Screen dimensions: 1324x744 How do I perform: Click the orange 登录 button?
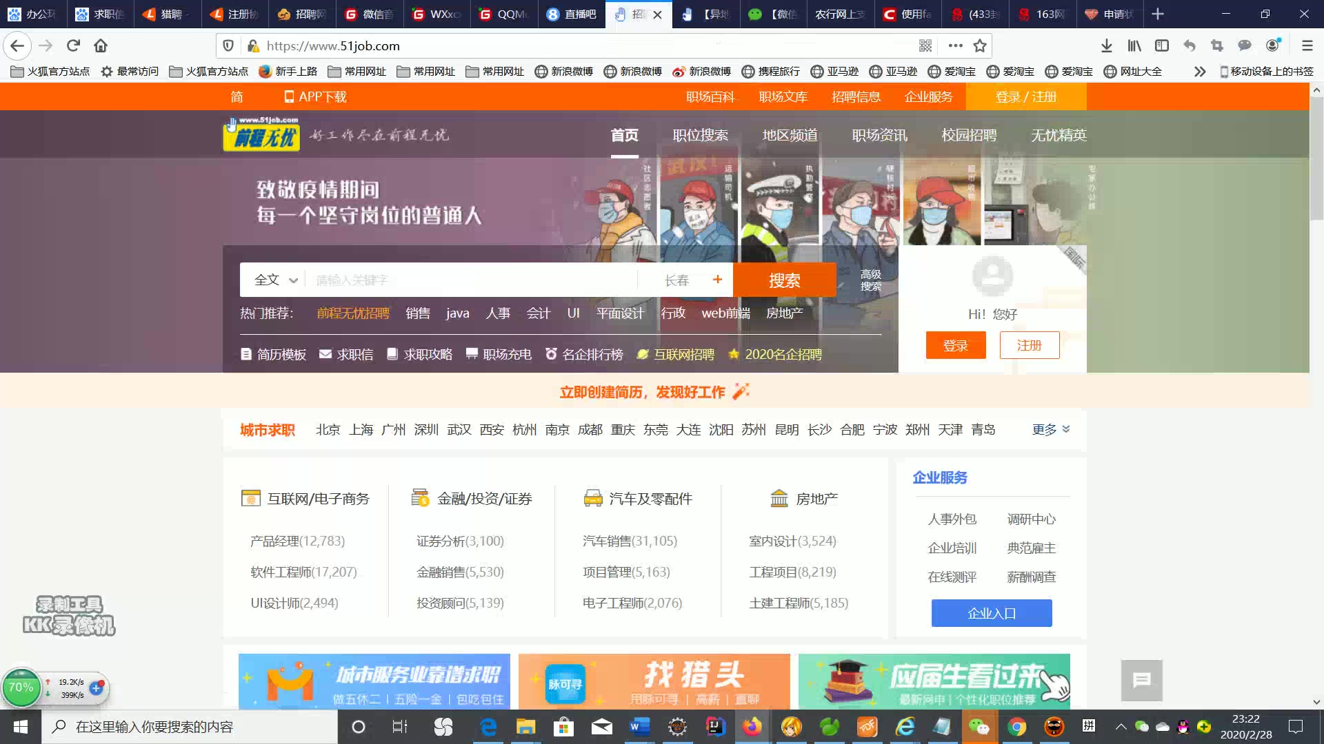click(956, 345)
